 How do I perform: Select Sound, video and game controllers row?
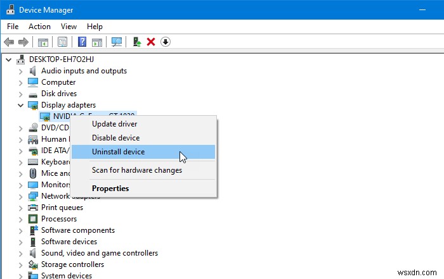[x=100, y=253]
